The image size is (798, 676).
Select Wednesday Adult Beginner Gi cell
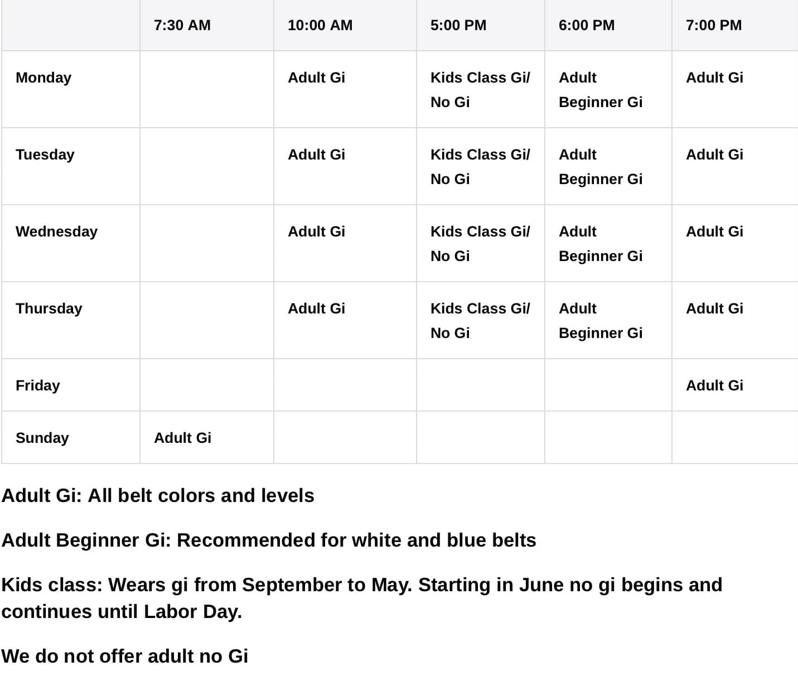click(x=608, y=243)
